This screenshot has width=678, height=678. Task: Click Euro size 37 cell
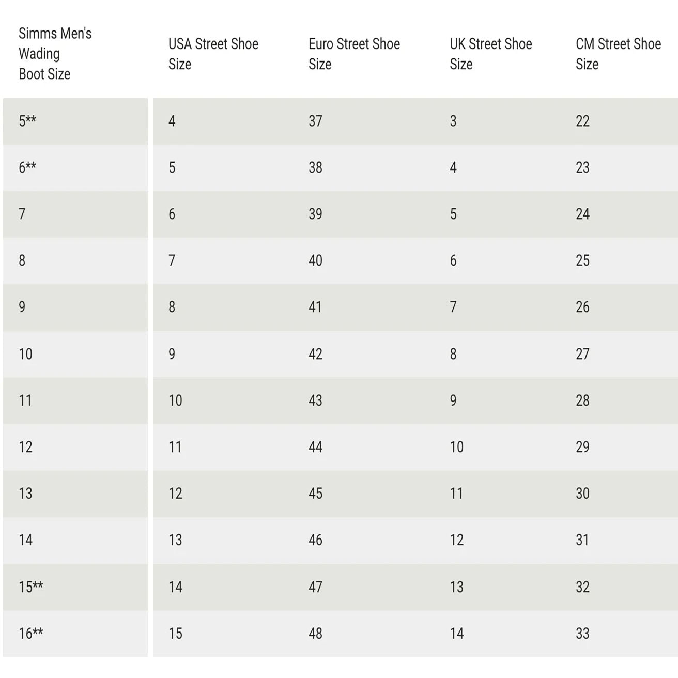315,121
